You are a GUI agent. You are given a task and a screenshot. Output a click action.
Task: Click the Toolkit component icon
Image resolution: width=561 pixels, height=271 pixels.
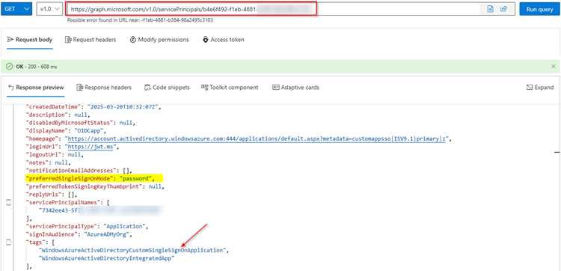pos(205,88)
